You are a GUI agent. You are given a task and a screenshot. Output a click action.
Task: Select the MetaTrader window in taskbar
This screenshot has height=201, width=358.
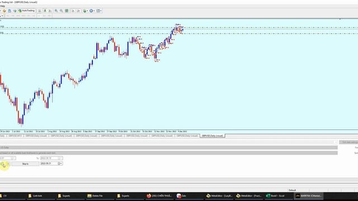point(309,196)
